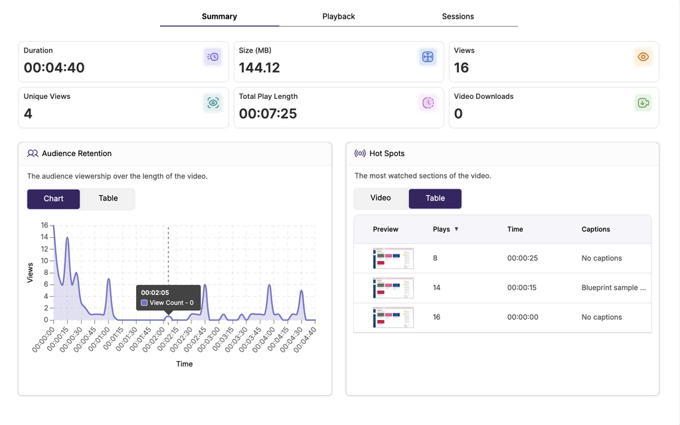The image size is (680, 425).
Task: Open preview thumbnail for 00:00:25 row
Action: pos(393,258)
